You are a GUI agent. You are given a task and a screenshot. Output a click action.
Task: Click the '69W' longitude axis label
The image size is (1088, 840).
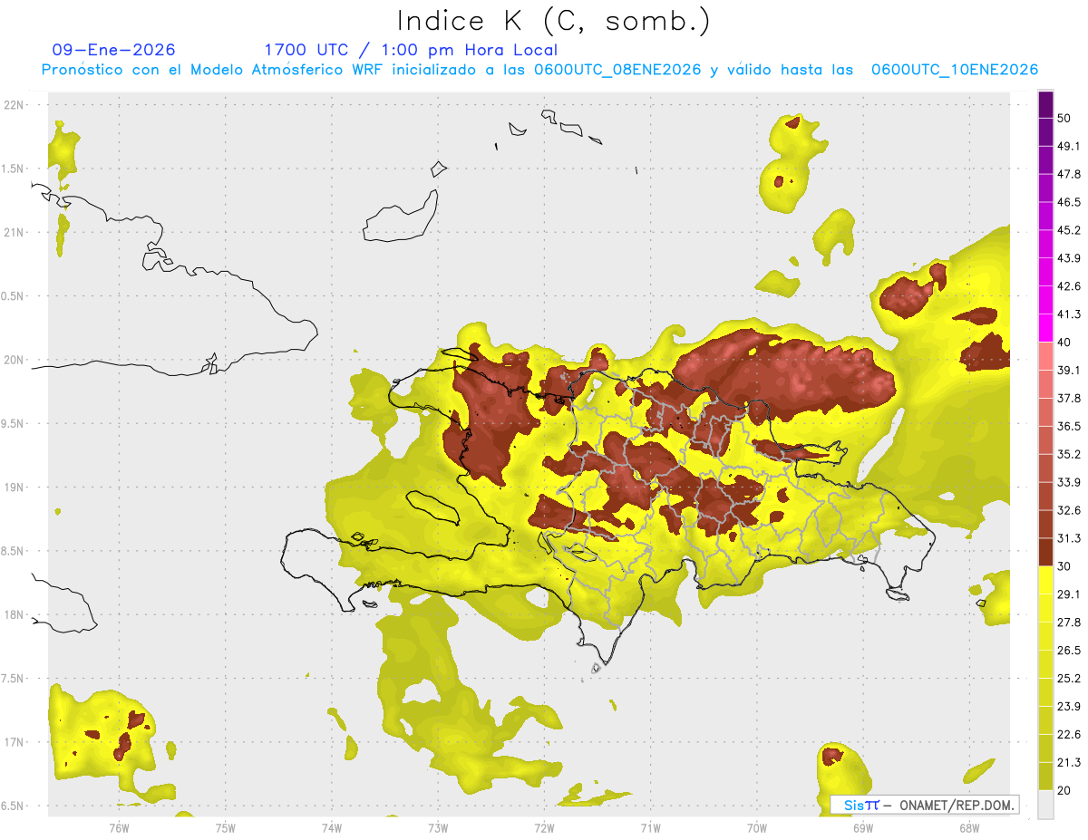pyautogui.click(x=863, y=829)
